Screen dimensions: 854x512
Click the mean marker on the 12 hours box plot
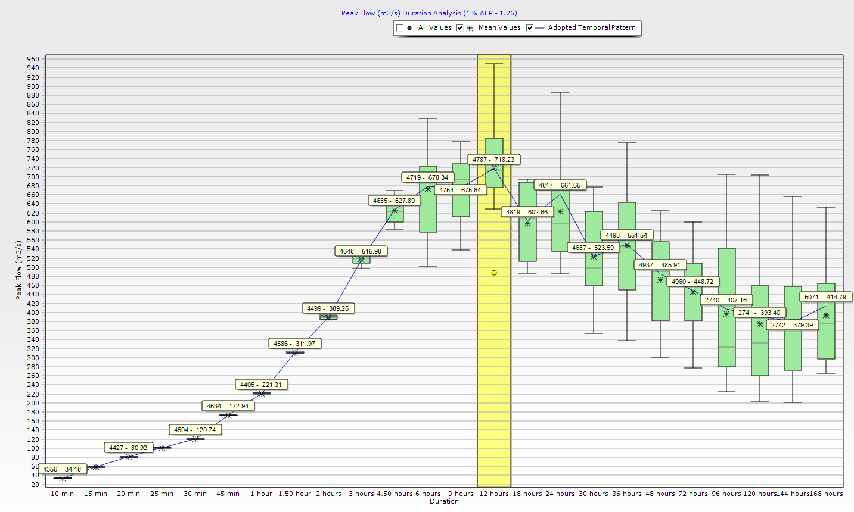coord(493,168)
